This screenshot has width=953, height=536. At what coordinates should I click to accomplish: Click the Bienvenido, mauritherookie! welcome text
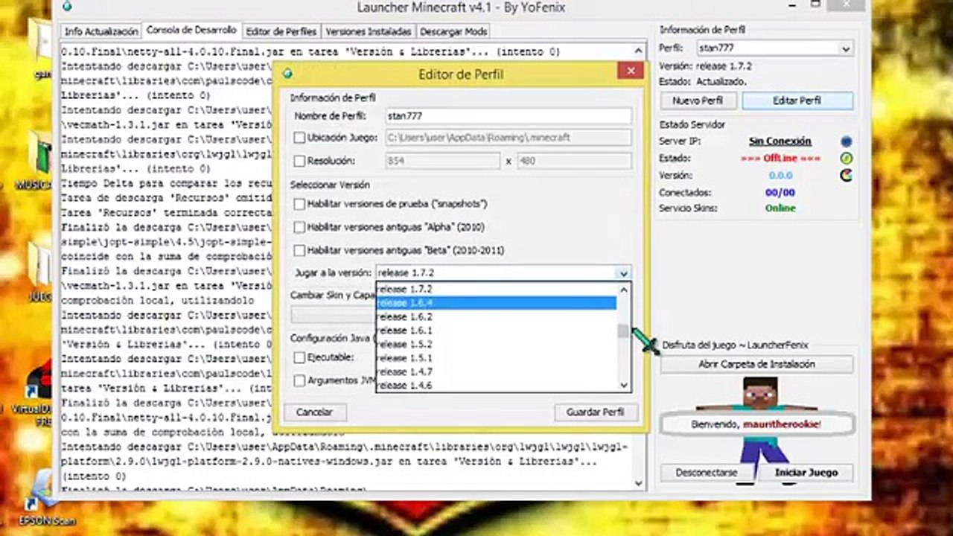(756, 424)
